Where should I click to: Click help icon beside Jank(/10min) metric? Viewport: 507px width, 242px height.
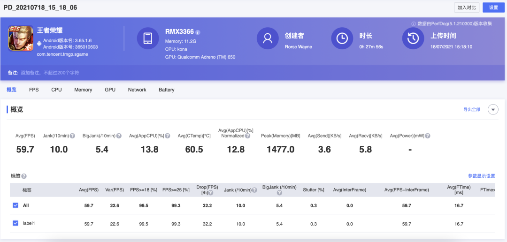[x=73, y=136]
